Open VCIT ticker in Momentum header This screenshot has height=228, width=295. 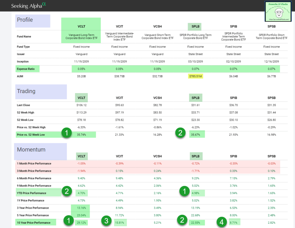tap(119, 156)
